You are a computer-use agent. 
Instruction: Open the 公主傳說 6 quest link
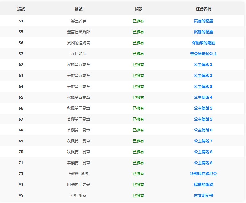[x=203, y=130]
